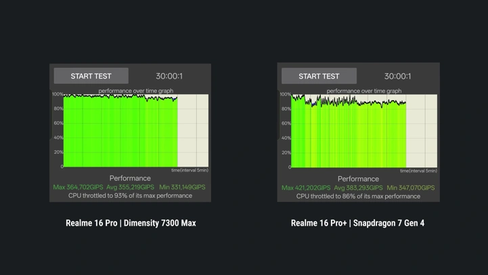Click the 'Realme 16 Pro+ | Snapdragon 7 Gen 4' caption
The width and height of the screenshot is (488, 275).
[x=357, y=223]
